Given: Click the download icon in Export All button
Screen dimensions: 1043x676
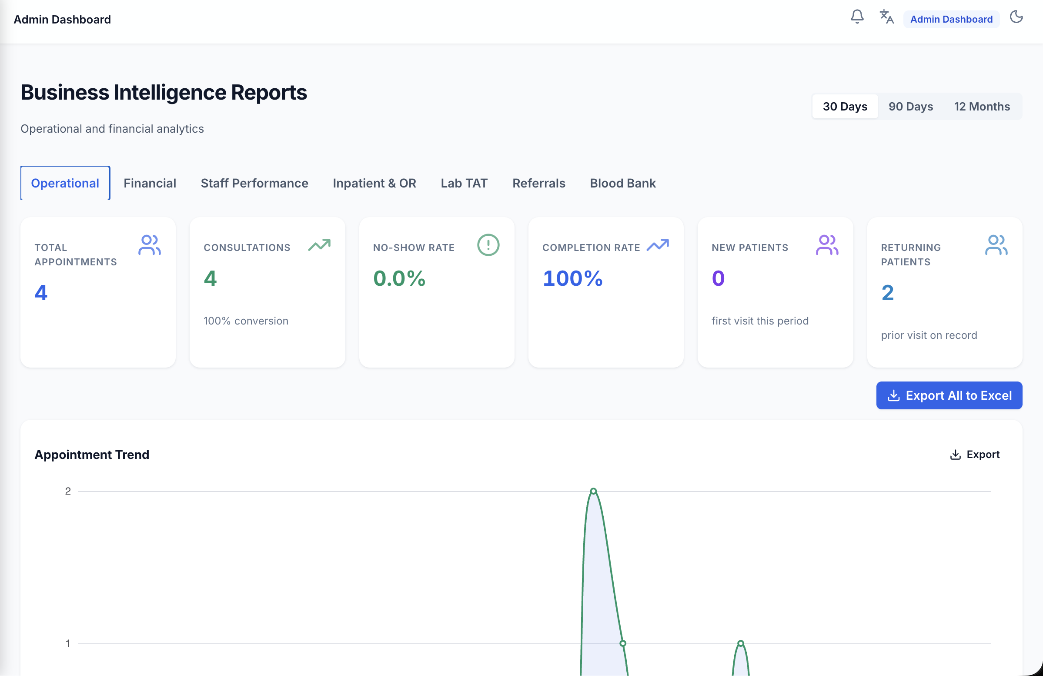Looking at the screenshot, I should 893,395.
